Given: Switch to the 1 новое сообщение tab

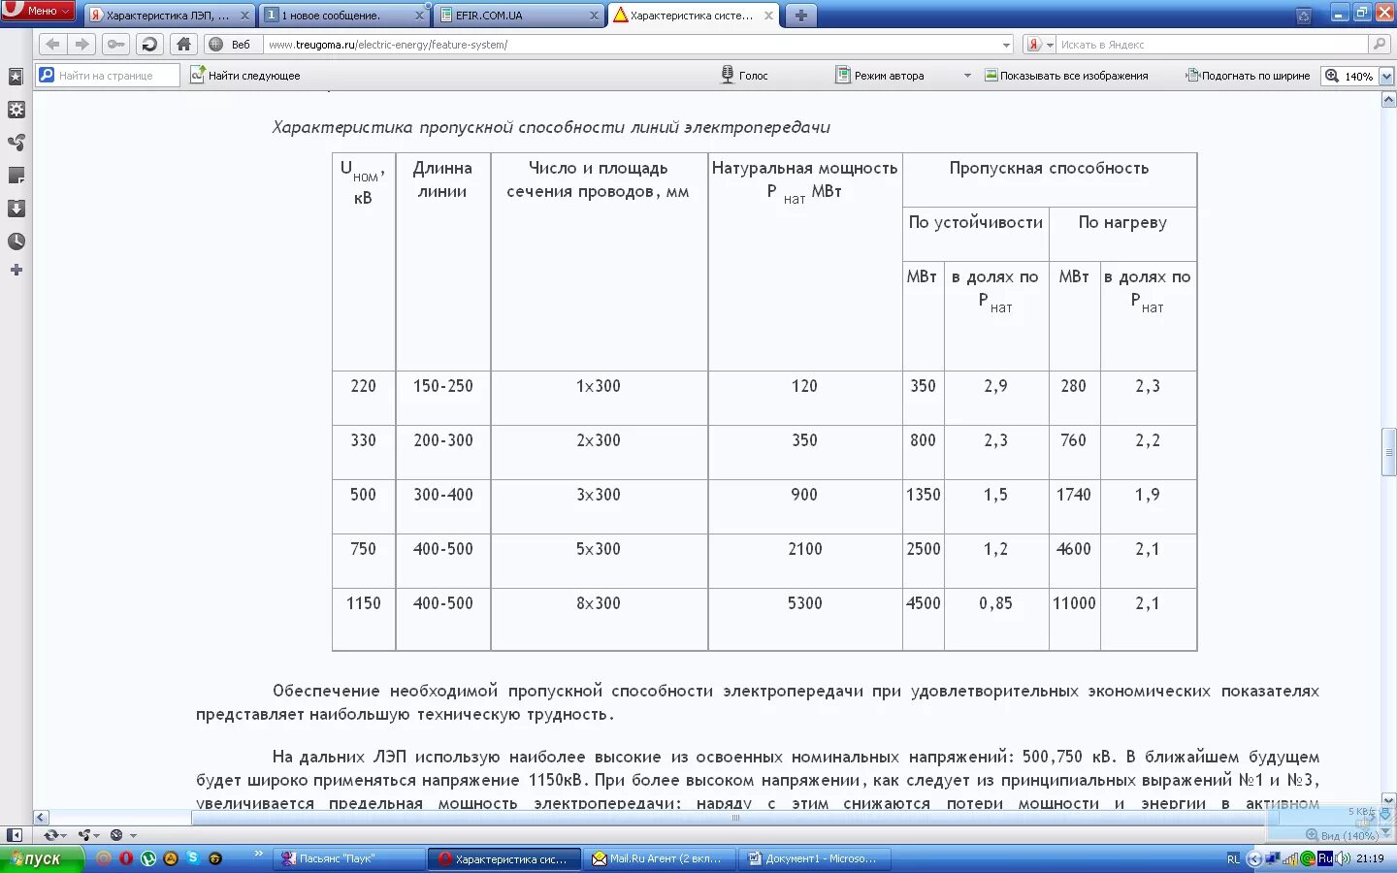Looking at the screenshot, I should [x=343, y=16].
